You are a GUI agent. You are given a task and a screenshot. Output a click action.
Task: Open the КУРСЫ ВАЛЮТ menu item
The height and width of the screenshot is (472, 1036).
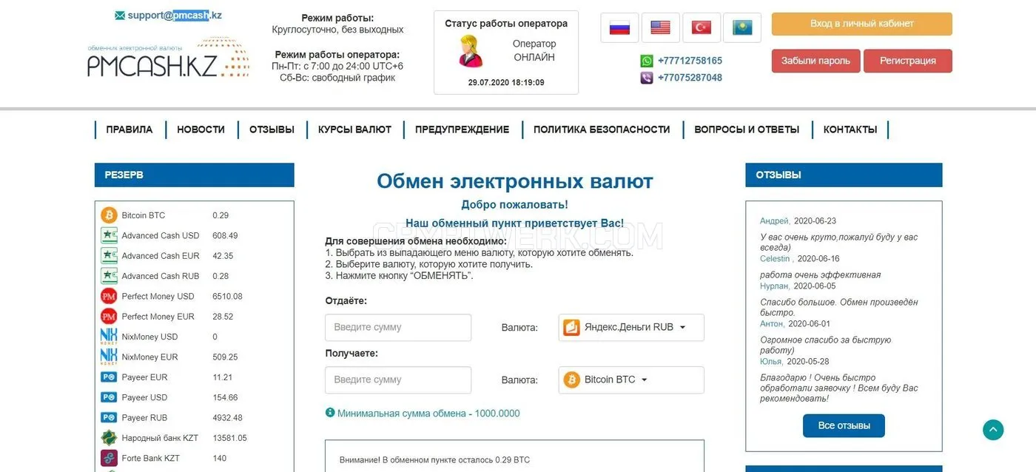pos(354,129)
